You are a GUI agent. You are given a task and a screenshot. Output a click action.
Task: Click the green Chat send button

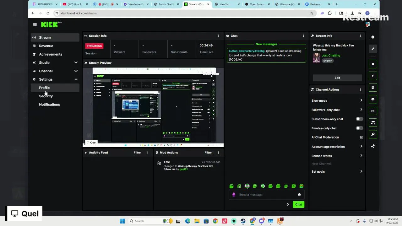[x=298, y=204]
